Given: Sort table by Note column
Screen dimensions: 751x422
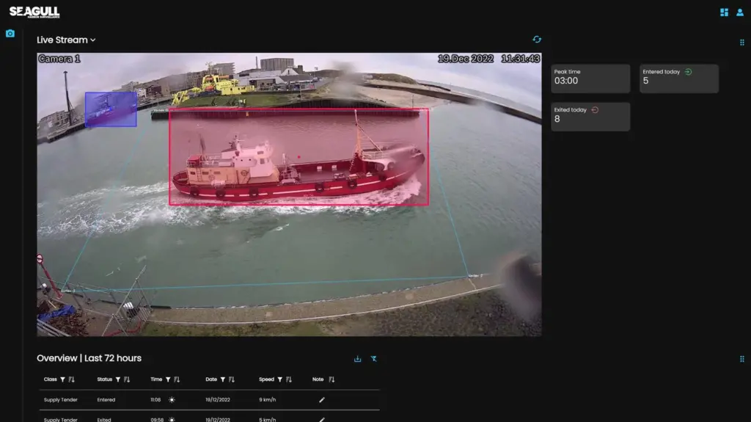Looking at the screenshot, I should (331, 379).
